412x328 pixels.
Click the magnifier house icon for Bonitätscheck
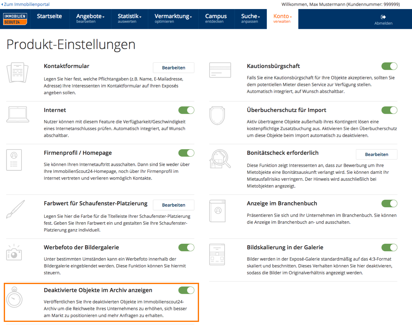[x=220, y=159]
